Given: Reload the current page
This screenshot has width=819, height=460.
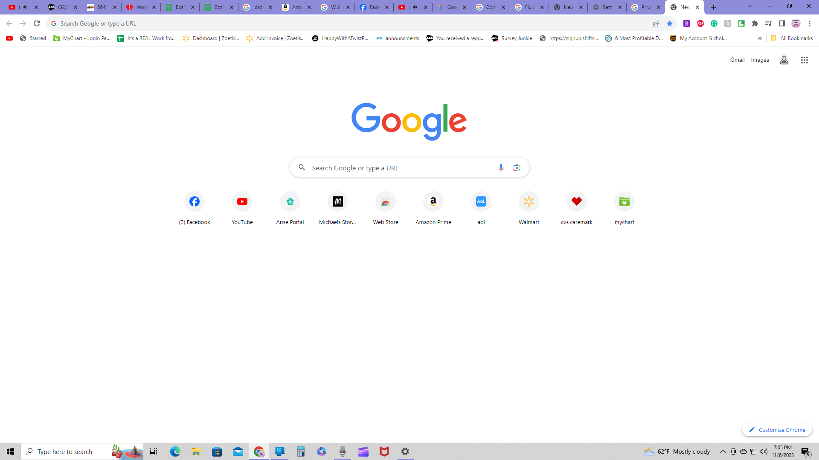Looking at the screenshot, I should (x=37, y=23).
